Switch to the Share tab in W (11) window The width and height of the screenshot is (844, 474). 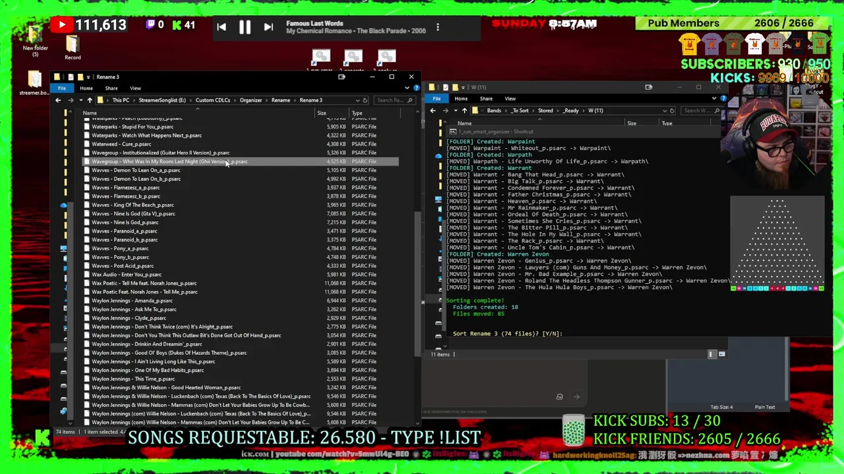click(x=486, y=99)
